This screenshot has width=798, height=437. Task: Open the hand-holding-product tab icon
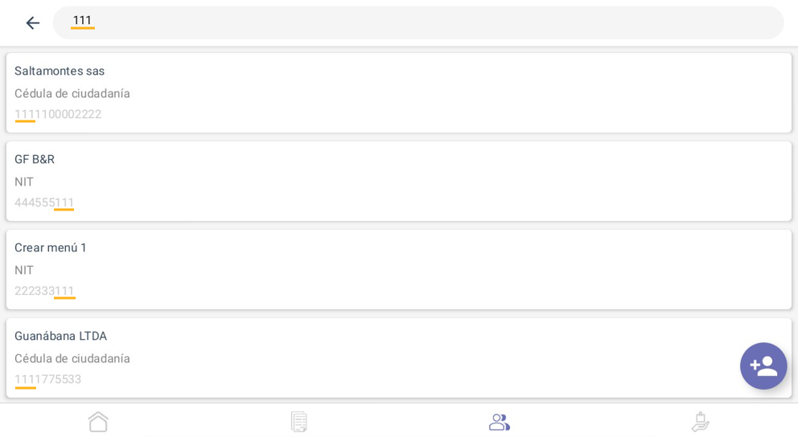click(700, 421)
